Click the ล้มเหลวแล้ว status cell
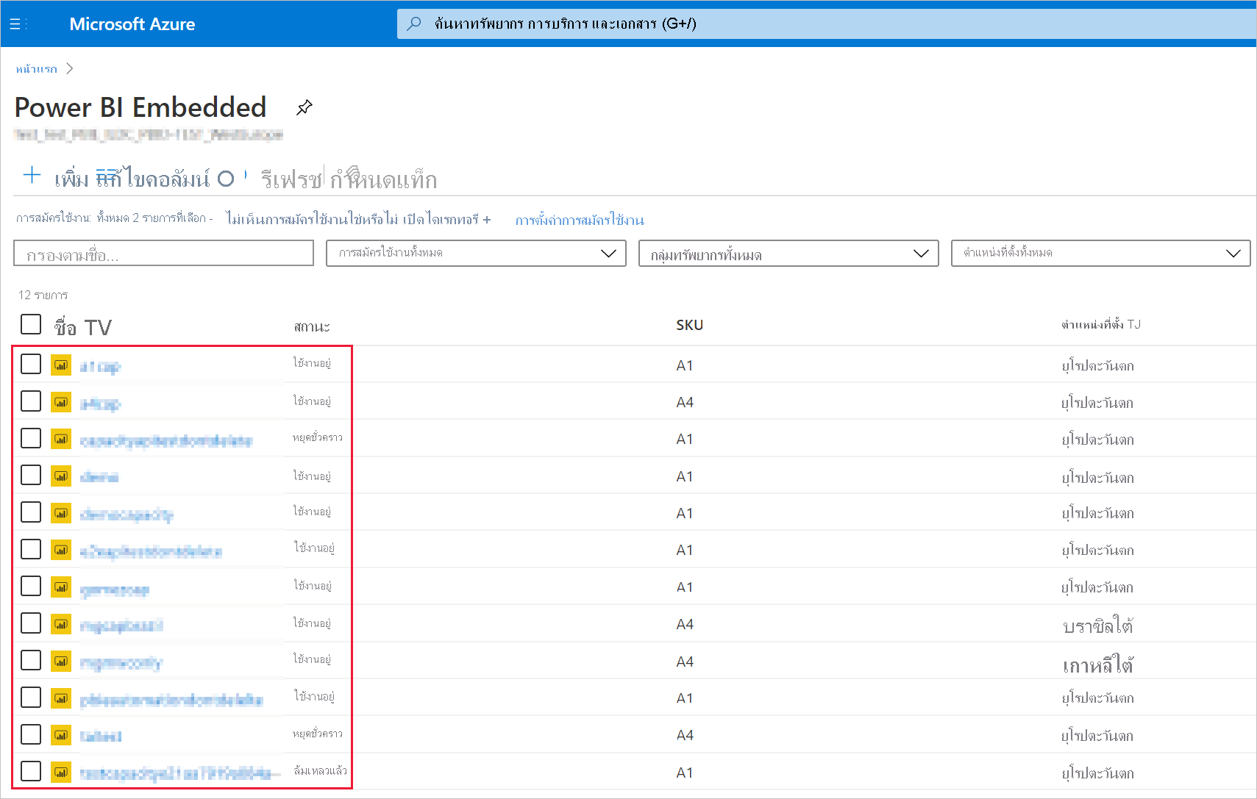The height and width of the screenshot is (799, 1257). tap(320, 770)
